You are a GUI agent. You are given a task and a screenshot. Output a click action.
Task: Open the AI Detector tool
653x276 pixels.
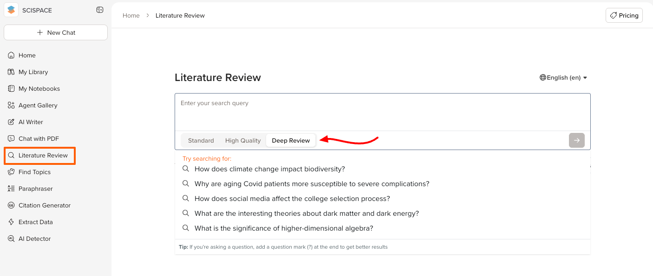click(x=34, y=239)
